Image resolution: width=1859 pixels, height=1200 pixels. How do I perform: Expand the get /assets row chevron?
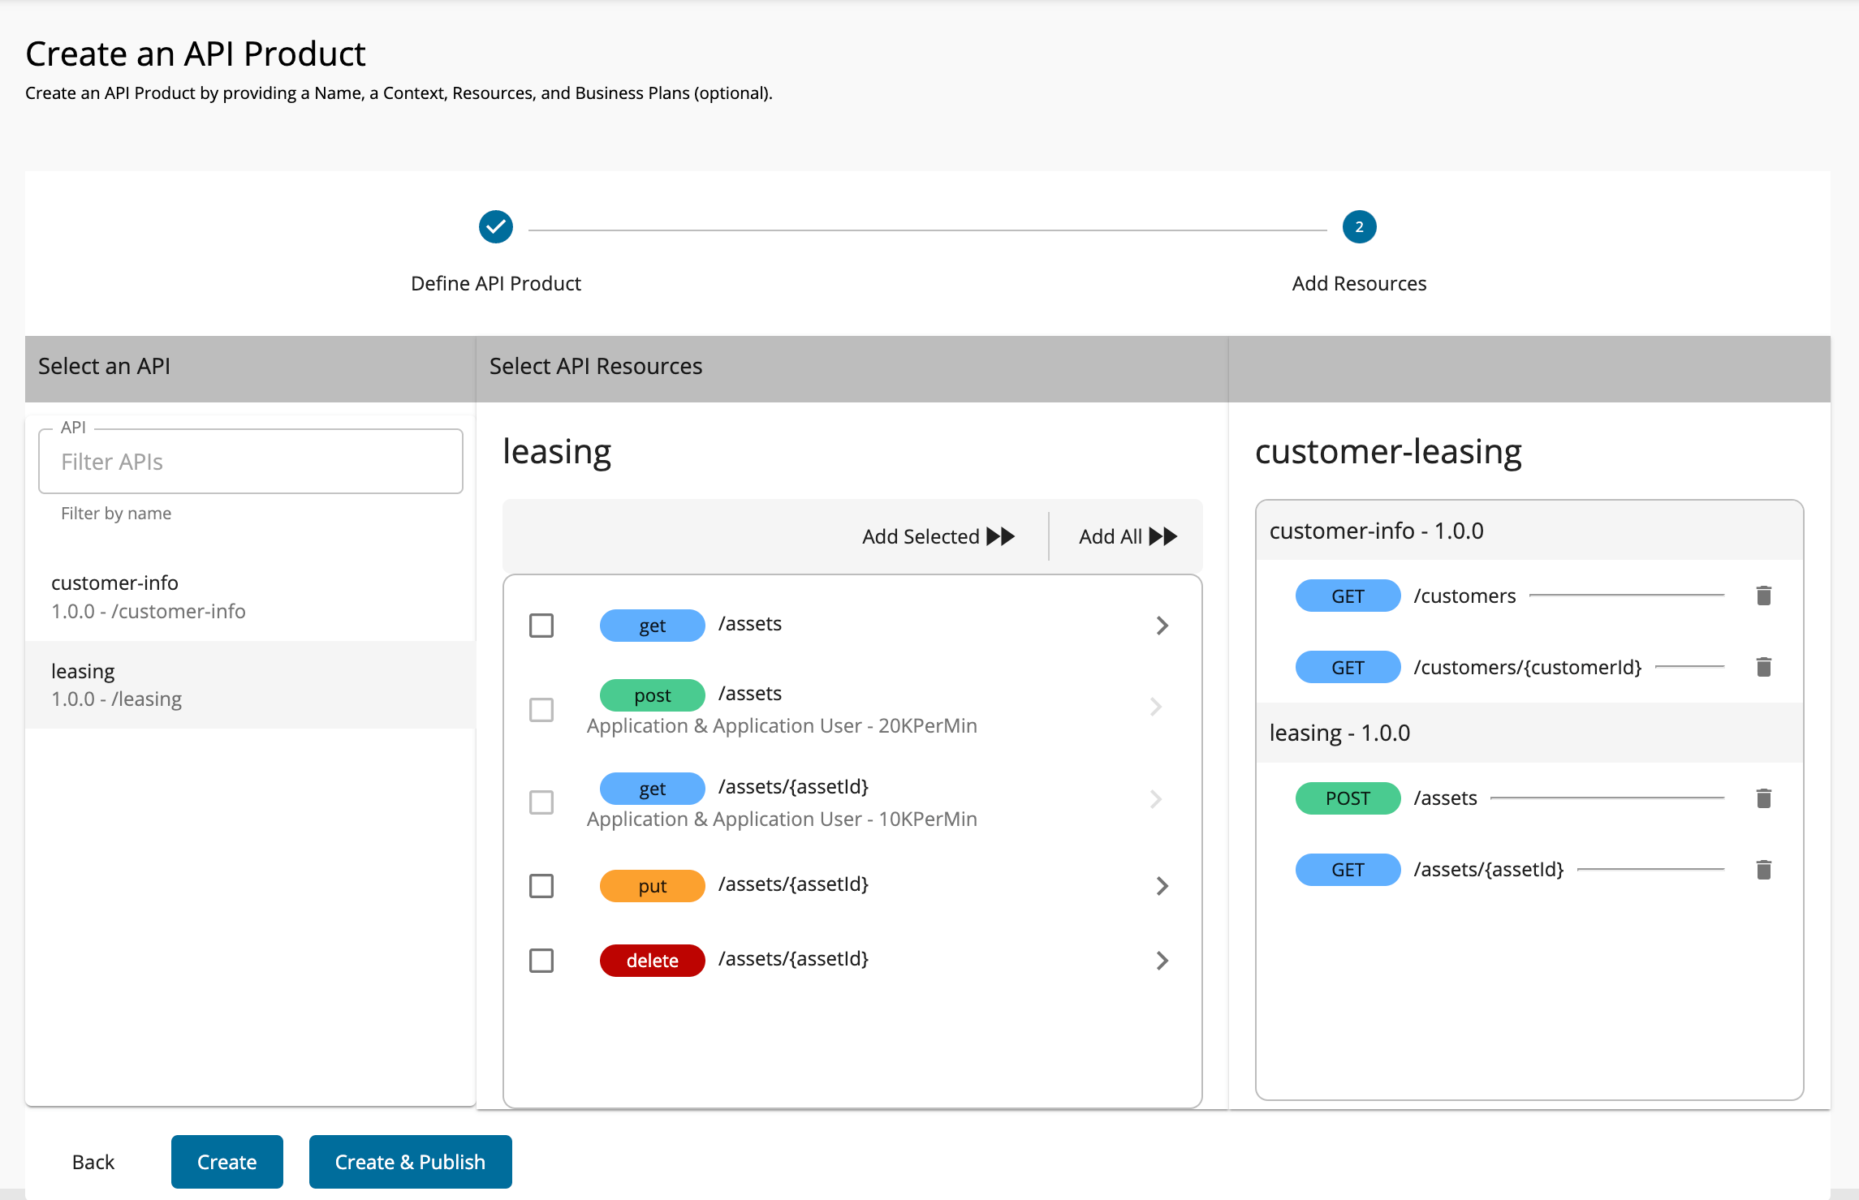coord(1162,626)
